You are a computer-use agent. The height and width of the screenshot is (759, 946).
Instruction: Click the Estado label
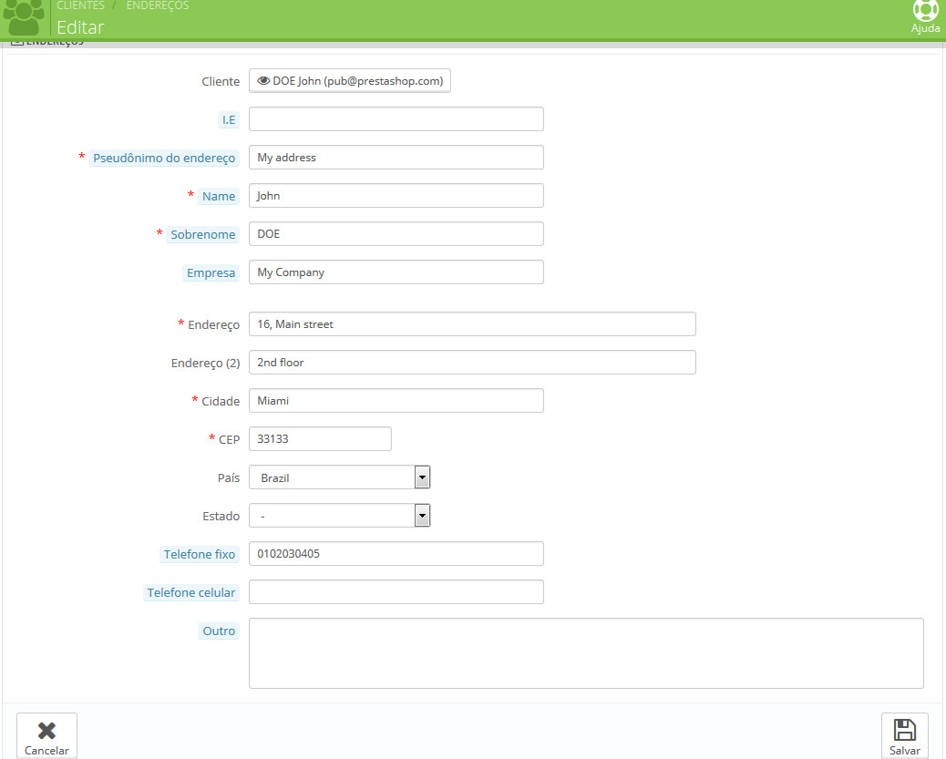pos(221,517)
